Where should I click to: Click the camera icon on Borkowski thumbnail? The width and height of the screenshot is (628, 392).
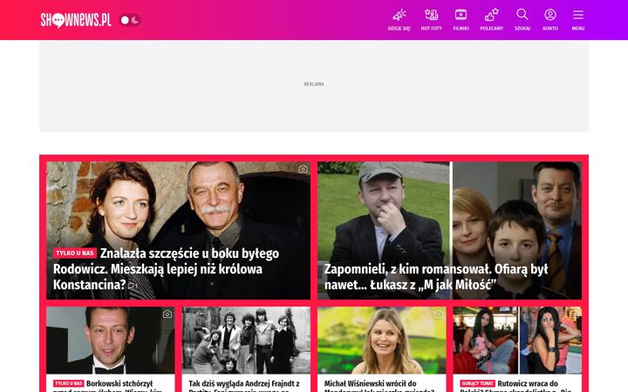[x=167, y=314]
